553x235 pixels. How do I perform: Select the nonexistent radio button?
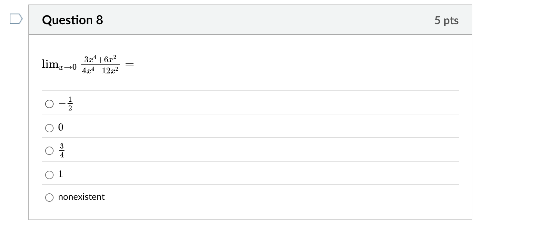click(x=49, y=198)
